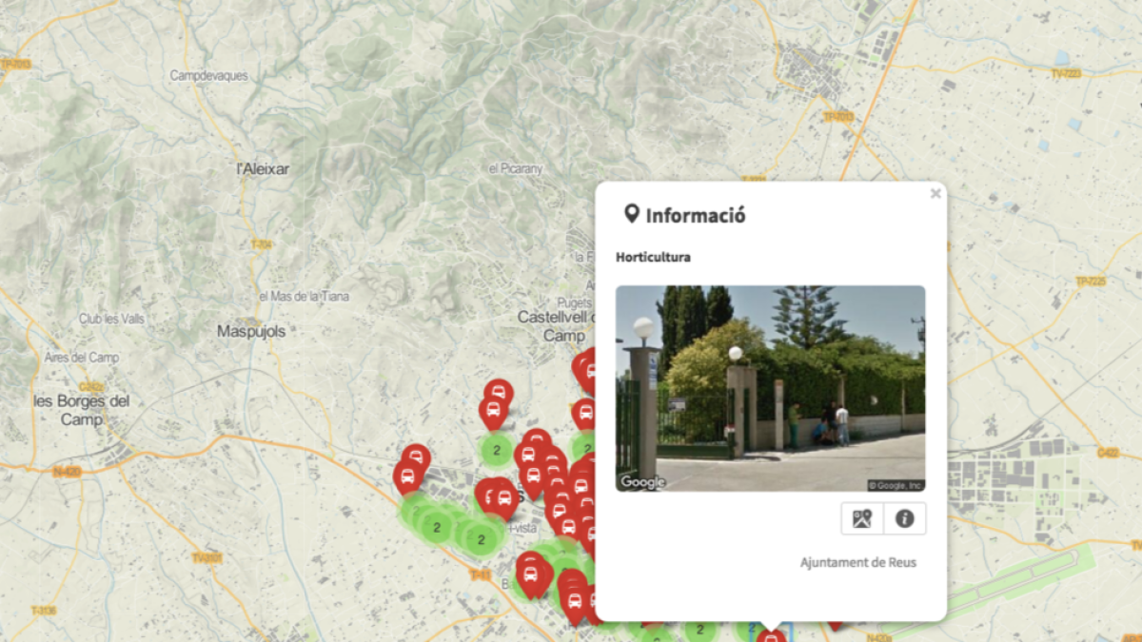Image resolution: width=1142 pixels, height=642 pixels.
Task: Click Maspujols town label on map
Action: point(251,332)
